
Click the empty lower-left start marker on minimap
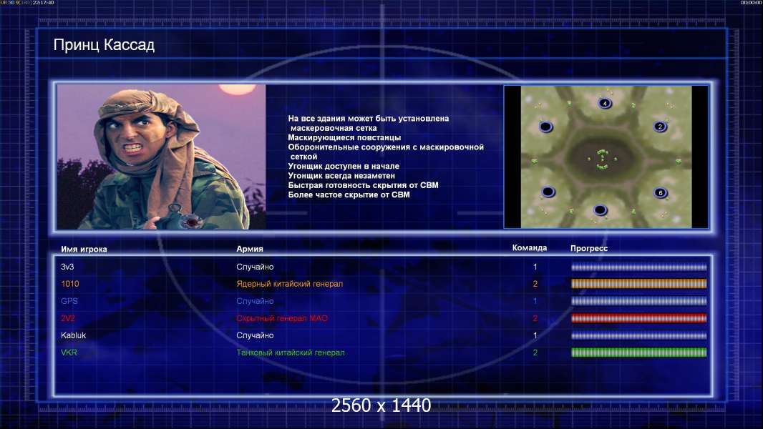[x=548, y=192]
